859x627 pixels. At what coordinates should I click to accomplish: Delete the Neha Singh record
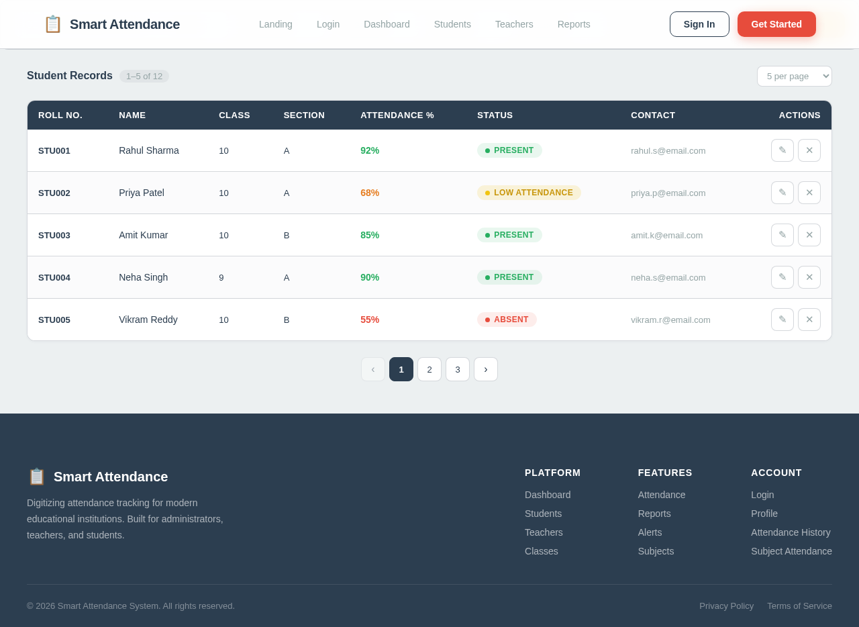click(809, 277)
